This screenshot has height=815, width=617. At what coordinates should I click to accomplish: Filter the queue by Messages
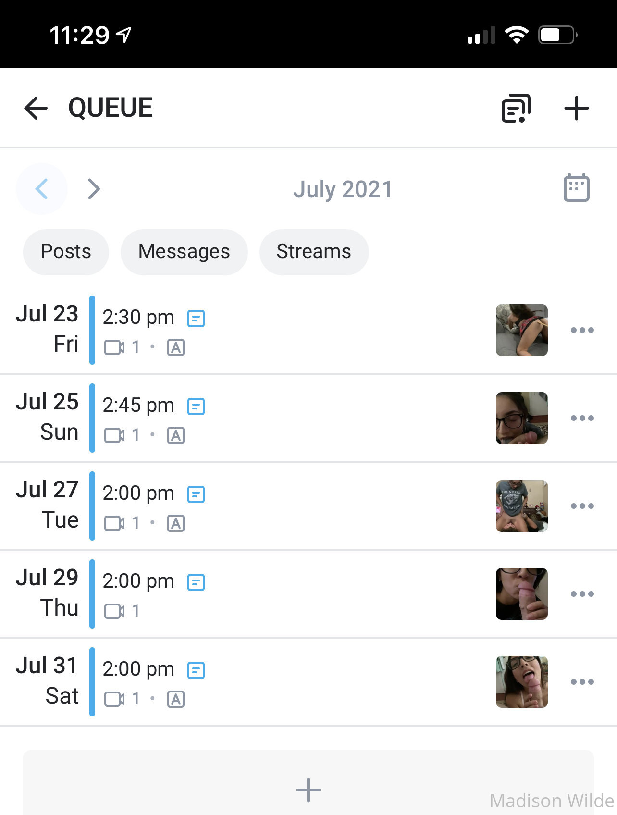(184, 252)
